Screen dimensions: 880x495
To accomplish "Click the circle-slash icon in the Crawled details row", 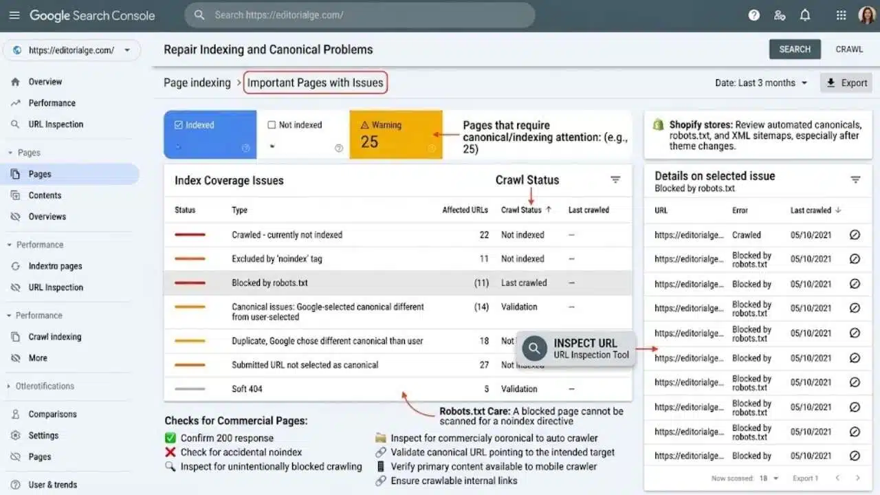I will click(x=855, y=234).
